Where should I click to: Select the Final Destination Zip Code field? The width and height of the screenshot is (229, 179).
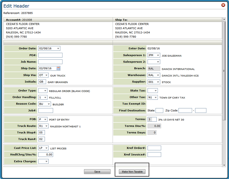click(x=185, y=111)
